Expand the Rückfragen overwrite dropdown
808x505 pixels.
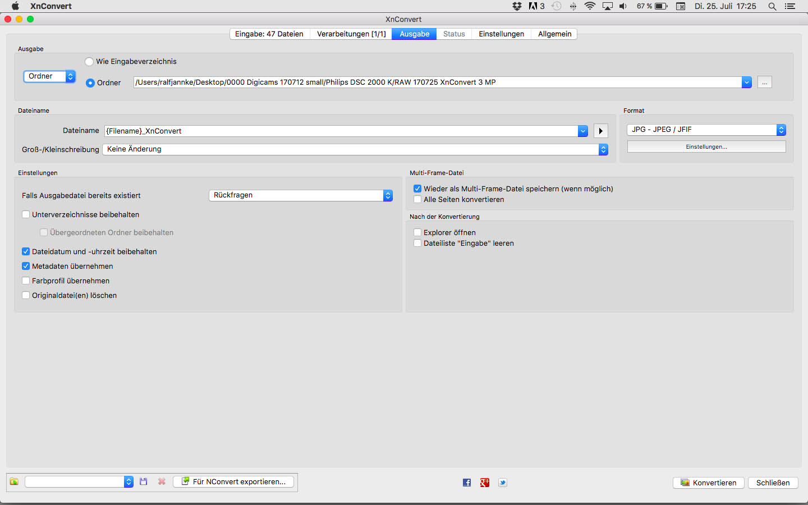tap(300, 195)
